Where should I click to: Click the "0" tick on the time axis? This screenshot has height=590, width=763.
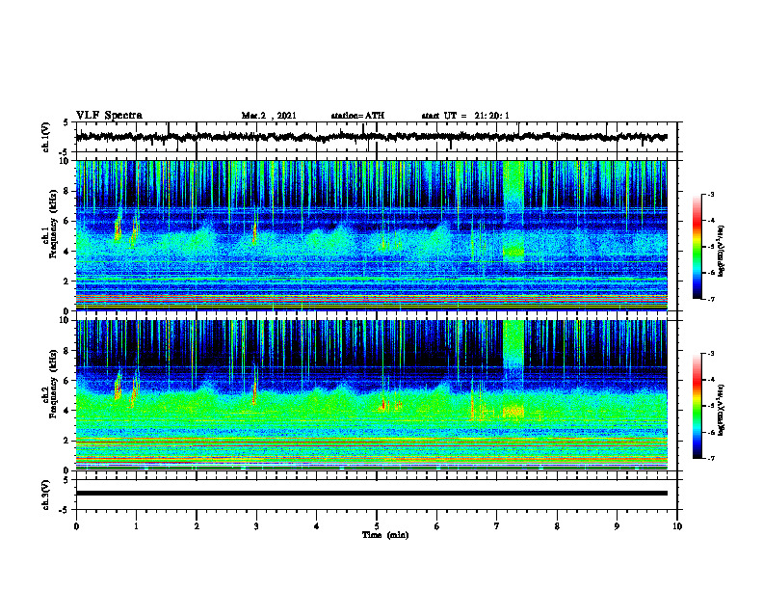(76, 526)
